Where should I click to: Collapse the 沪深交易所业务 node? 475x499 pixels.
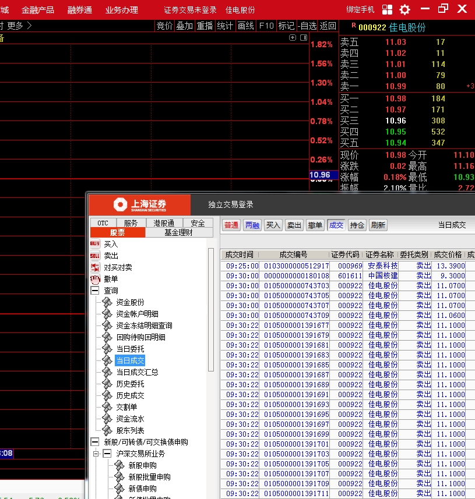[x=107, y=454]
